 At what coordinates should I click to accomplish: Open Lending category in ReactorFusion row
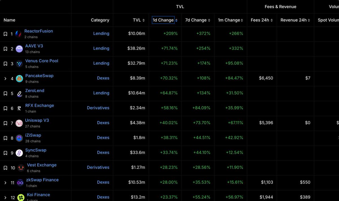point(101,33)
